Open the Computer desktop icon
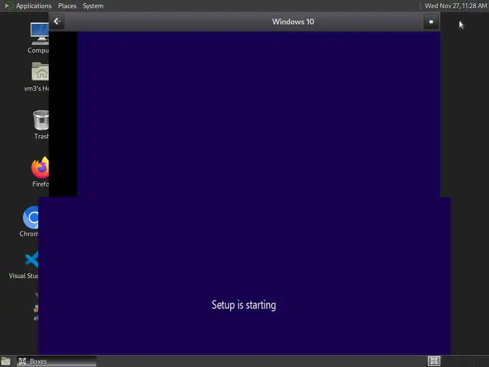This screenshot has width=489, height=367. pos(40,34)
